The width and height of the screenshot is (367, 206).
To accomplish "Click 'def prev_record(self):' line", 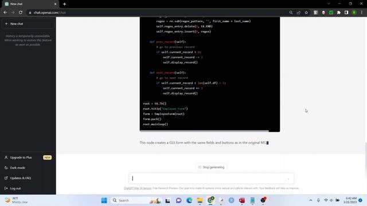I will tap(168, 42).
